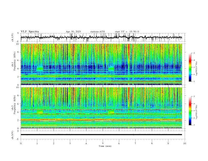Select the date "Apr. 30, 2025"
208x161 pixels.
point(73,32)
